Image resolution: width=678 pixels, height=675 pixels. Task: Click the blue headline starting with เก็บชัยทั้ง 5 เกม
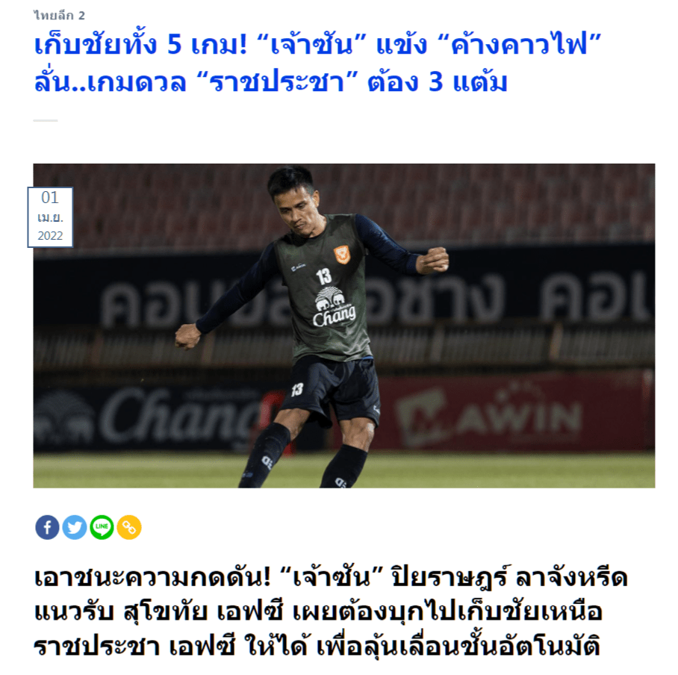click(318, 62)
